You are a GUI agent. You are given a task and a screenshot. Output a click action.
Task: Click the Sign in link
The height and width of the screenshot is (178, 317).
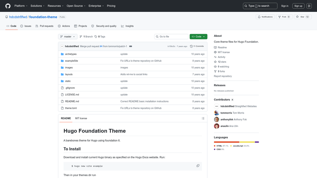click(x=285, y=6)
